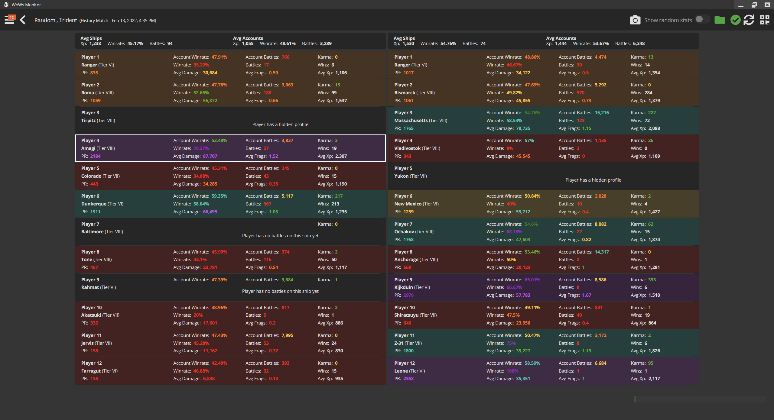774x420 pixels.
Task: Click the right team Avg Accounts summary header
Action: [561, 38]
